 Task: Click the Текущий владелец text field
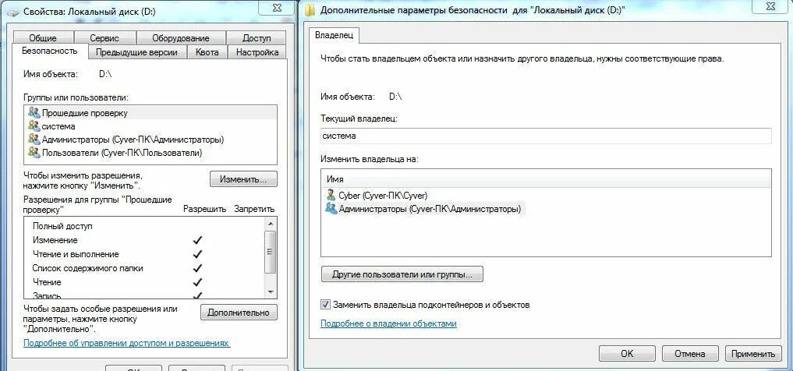546,136
